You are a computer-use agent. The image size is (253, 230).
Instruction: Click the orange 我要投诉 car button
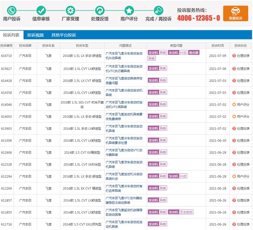[236, 13]
